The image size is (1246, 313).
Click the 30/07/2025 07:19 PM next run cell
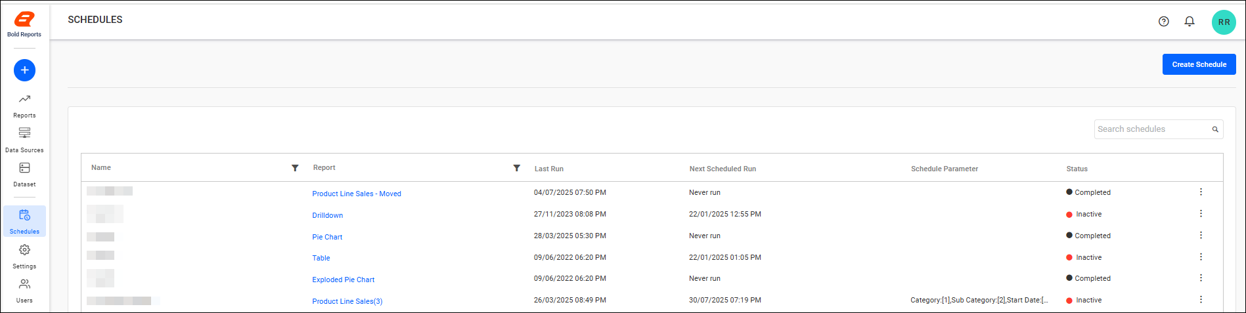[725, 300]
